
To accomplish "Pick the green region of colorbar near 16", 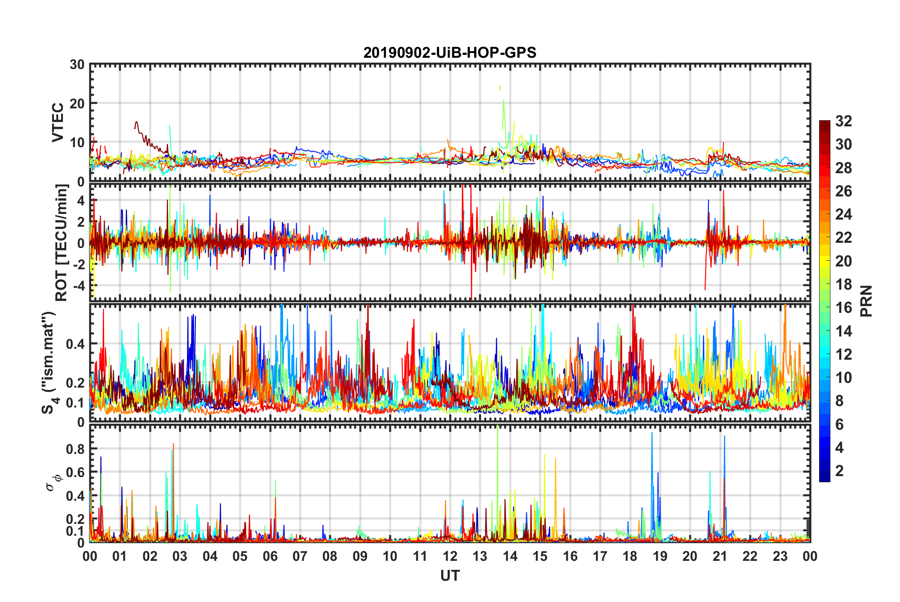I will (x=824, y=308).
